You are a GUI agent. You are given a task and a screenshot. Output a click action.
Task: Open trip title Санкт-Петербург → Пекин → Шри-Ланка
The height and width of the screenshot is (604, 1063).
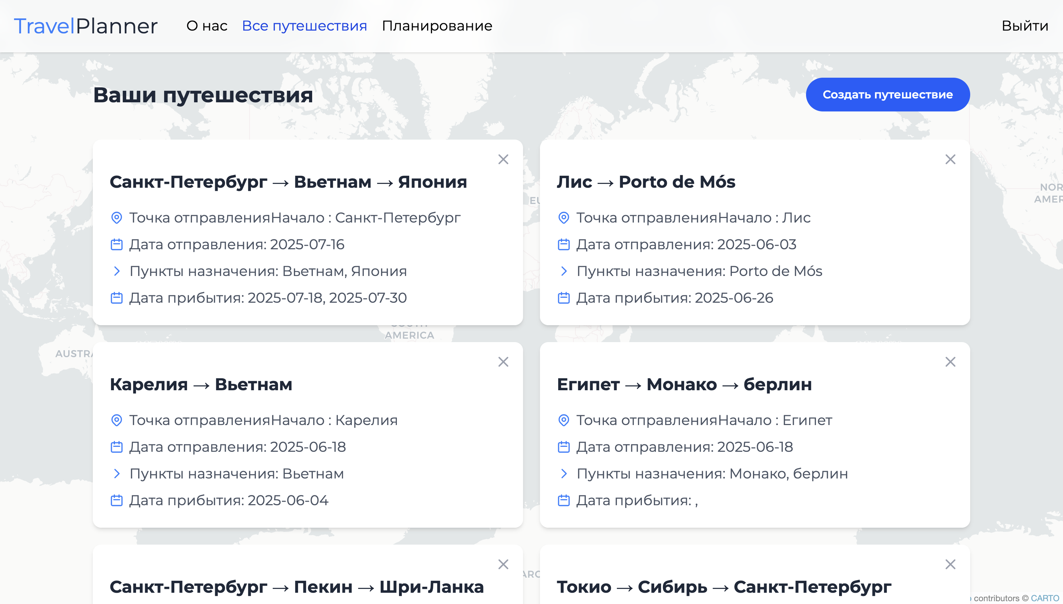297,587
